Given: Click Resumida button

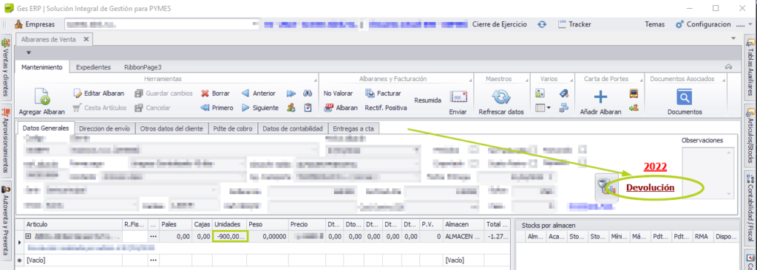Looking at the screenshot, I should tap(428, 100).
